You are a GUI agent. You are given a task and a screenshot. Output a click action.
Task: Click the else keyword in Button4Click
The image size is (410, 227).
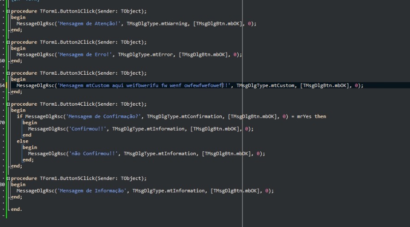pos(22,141)
